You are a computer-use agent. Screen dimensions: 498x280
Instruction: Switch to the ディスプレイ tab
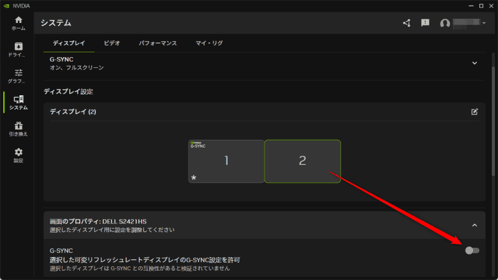point(68,43)
